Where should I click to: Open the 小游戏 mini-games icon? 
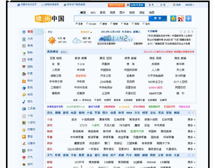tap(24, 122)
